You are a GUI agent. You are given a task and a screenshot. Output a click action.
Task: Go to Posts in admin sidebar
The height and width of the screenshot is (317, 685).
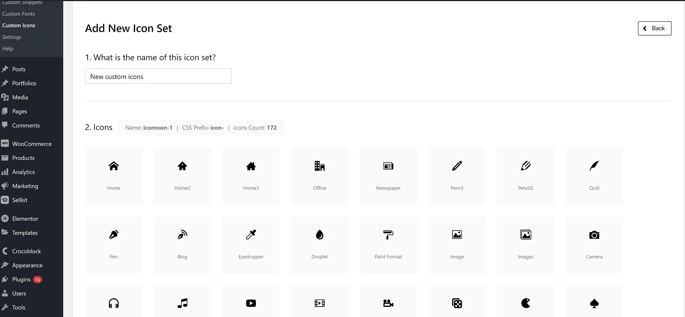[x=19, y=69]
